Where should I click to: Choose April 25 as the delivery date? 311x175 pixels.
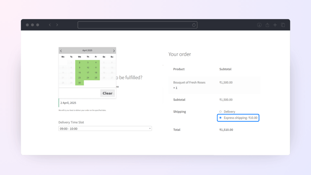pyautogui.click(x=96, y=78)
